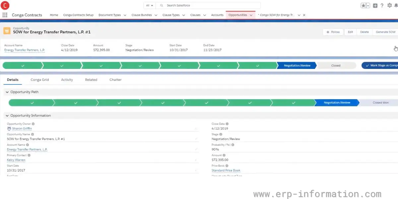This screenshot has width=398, height=199.
Task: Click the 90% probability value
Action: [x=215, y=150]
